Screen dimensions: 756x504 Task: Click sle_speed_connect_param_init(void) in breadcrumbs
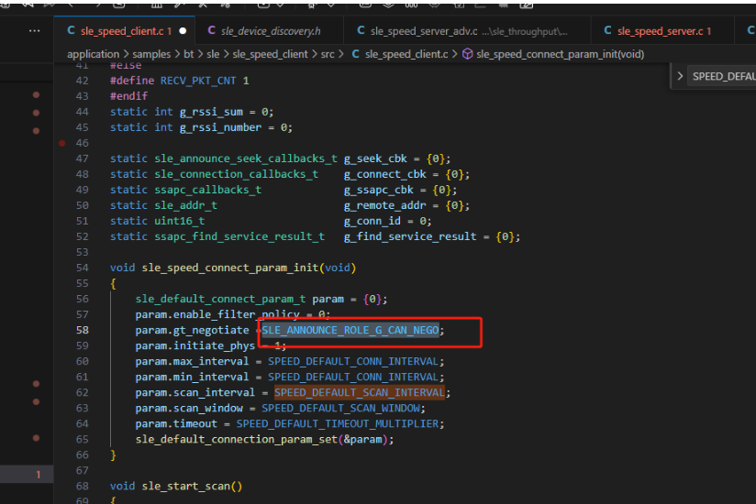click(x=560, y=54)
